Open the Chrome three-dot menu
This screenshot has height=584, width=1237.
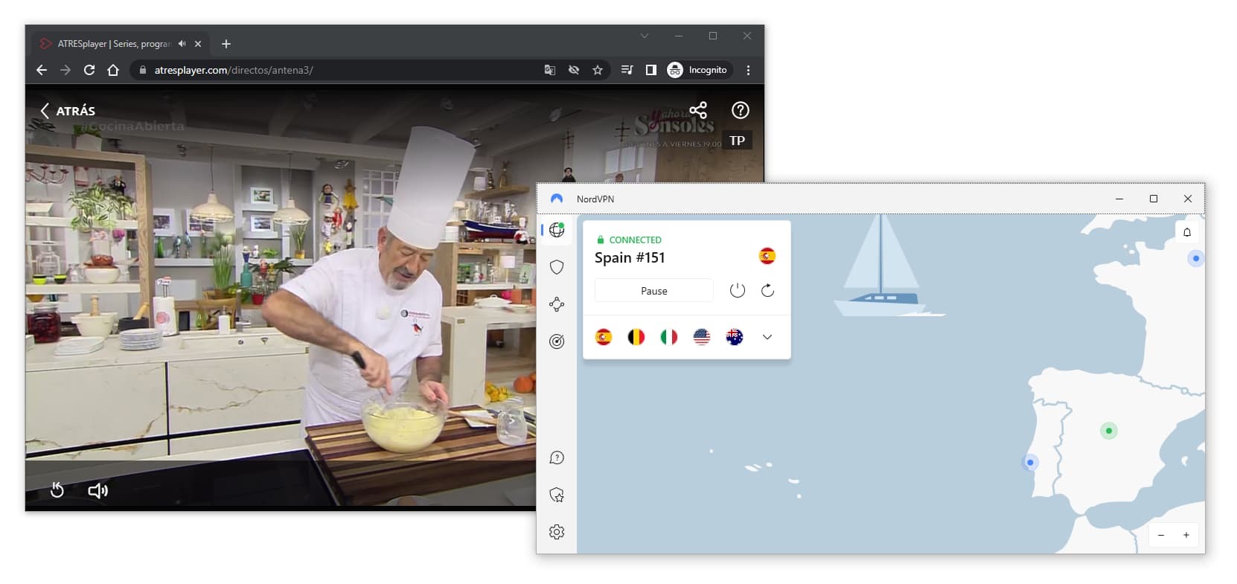[x=748, y=70]
